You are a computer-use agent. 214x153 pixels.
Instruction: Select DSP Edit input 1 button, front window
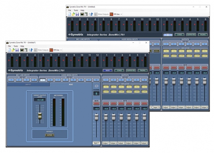pyautogui.click(x=11, y=80)
